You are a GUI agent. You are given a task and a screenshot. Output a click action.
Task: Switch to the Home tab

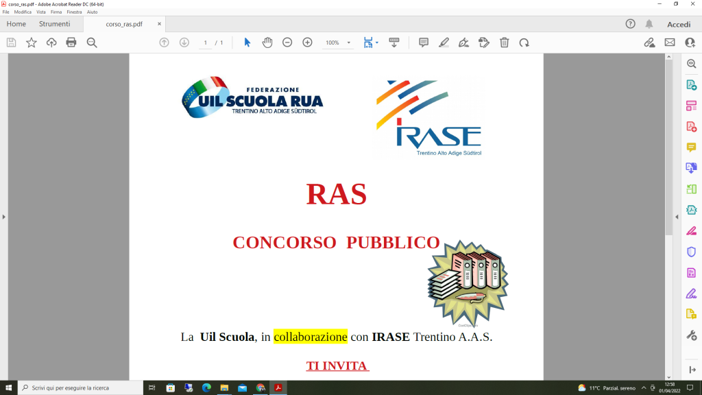click(x=16, y=24)
